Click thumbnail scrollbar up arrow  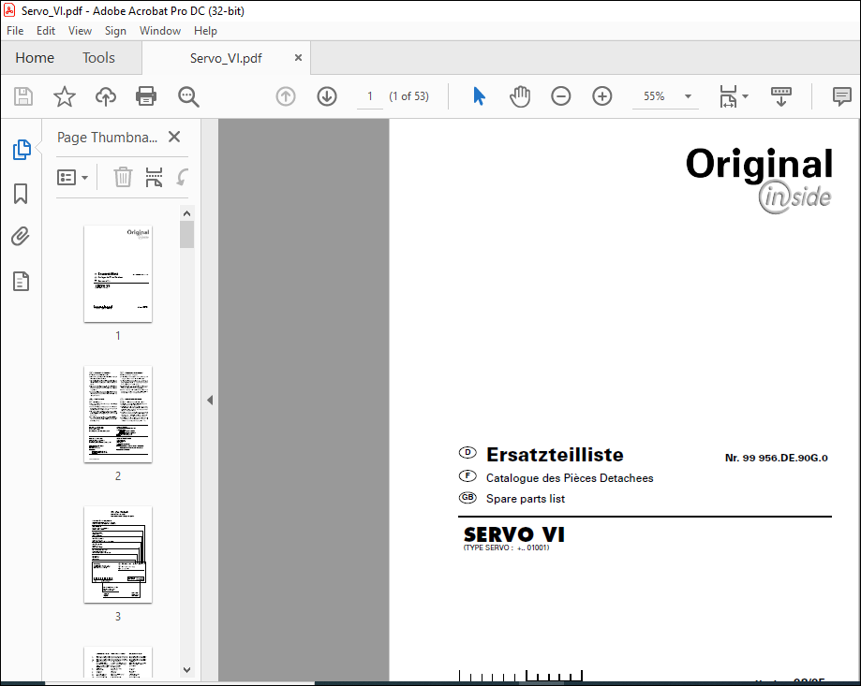186,213
